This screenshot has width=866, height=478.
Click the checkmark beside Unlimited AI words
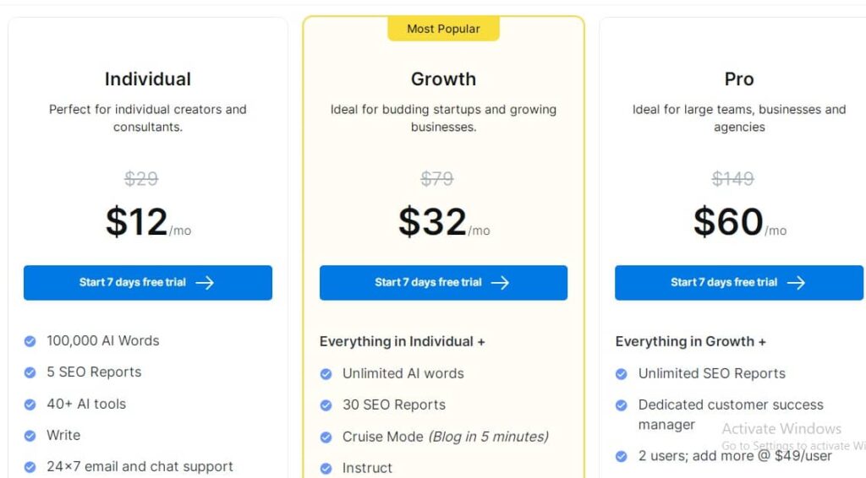point(326,373)
